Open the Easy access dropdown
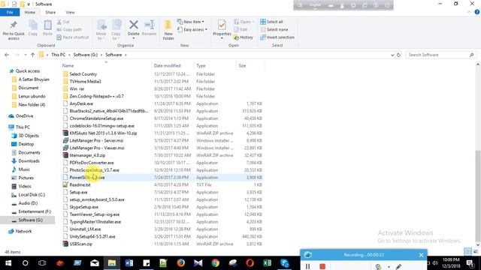Image resolution: width=481 pixels, height=270 pixels. coord(192,29)
